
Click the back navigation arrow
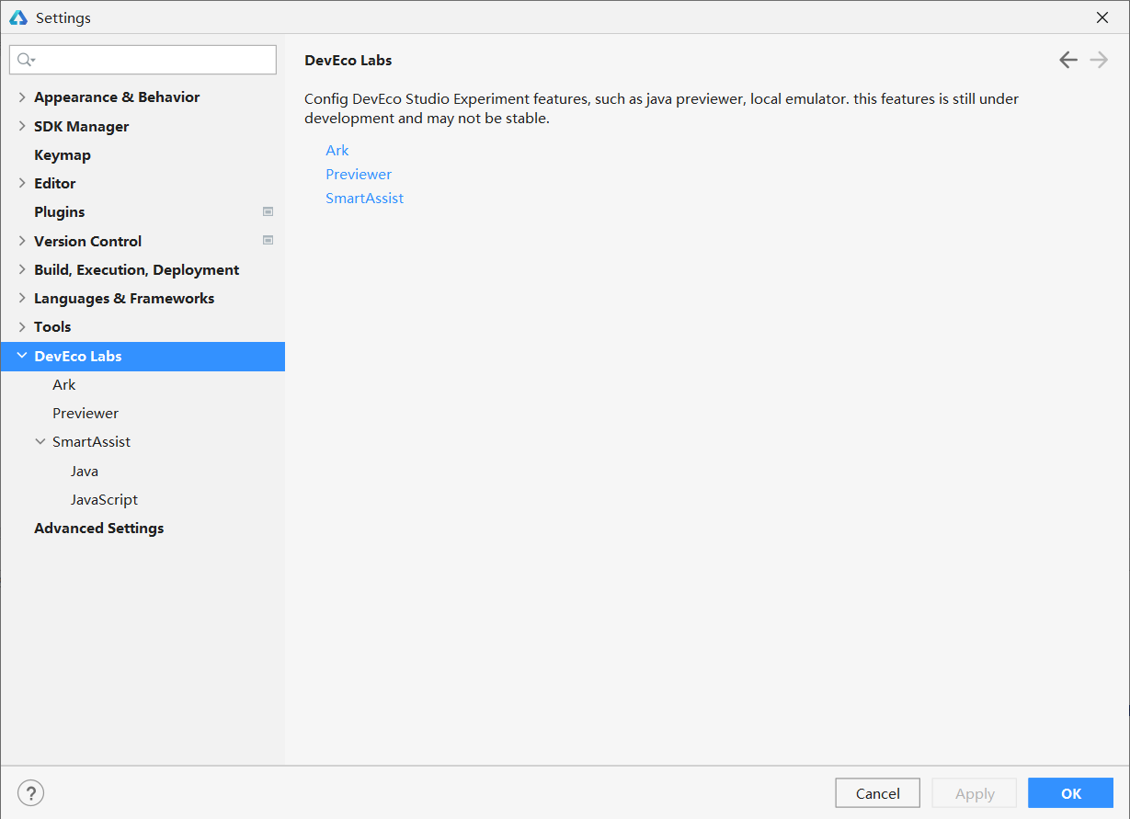pos(1067,60)
